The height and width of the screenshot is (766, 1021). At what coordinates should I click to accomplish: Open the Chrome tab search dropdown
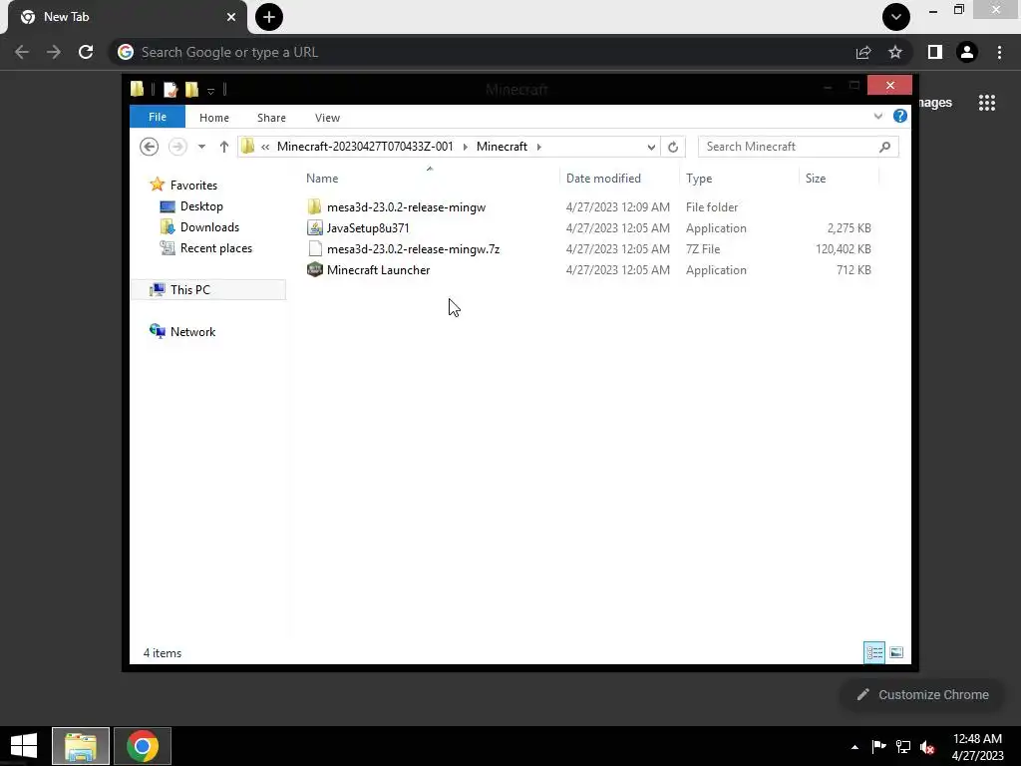coord(896,17)
